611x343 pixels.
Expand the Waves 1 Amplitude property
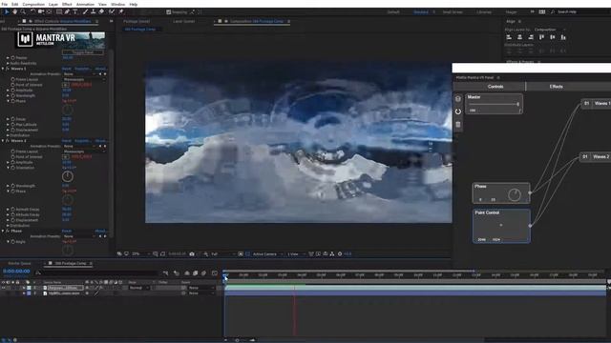[x=8, y=91]
